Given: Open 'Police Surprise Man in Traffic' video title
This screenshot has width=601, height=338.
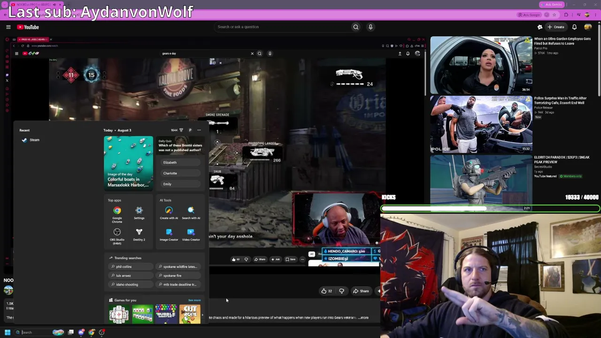Looking at the screenshot, I should coord(560,100).
